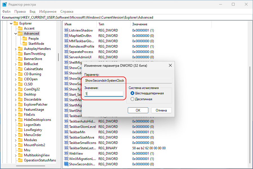253x169 pixels.
Task: Click the ReindexedProfile value icon
Action: (66, 46)
